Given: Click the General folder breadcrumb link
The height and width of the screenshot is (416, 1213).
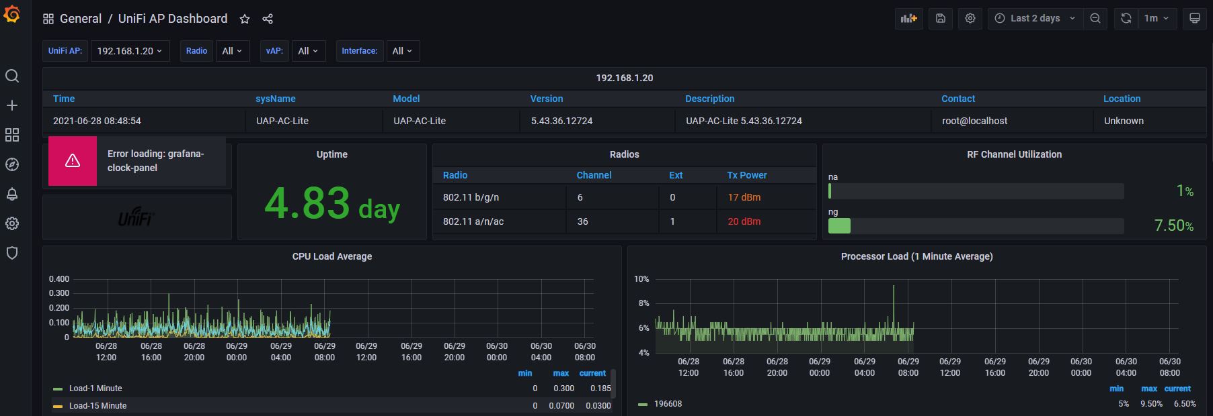Looking at the screenshot, I should pos(80,19).
